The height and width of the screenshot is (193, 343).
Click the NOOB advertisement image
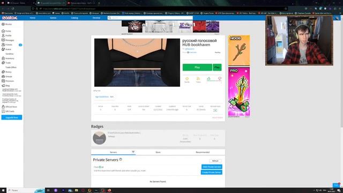tap(239, 50)
